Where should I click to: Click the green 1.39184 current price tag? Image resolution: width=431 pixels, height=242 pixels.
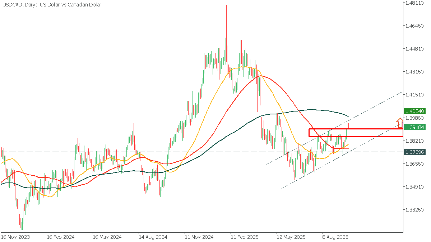coord(414,127)
